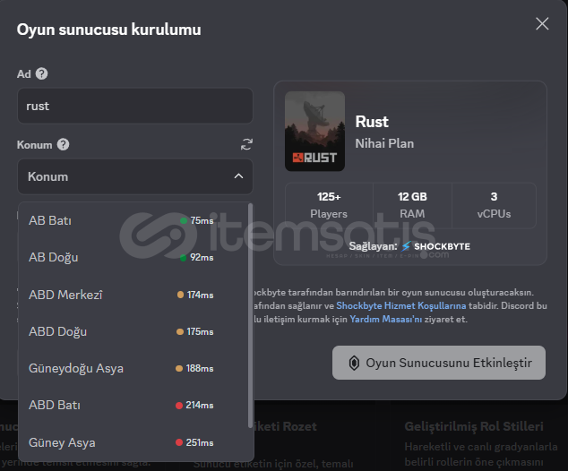
Task: Click the Nihai Plan text
Action: [x=384, y=144]
